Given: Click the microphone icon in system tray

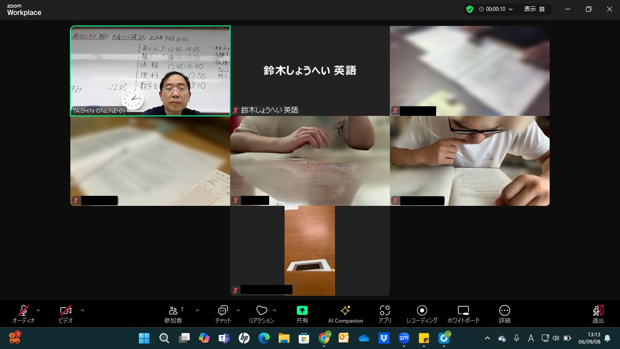Looking at the screenshot, I should point(517,338).
